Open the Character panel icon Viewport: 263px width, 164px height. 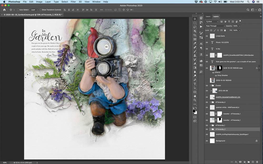pos(201,44)
